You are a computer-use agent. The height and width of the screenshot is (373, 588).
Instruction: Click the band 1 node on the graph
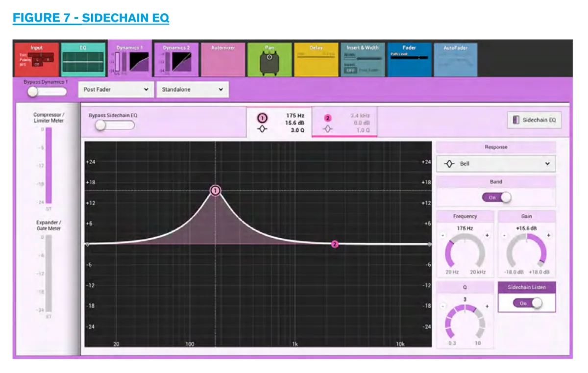click(x=215, y=191)
